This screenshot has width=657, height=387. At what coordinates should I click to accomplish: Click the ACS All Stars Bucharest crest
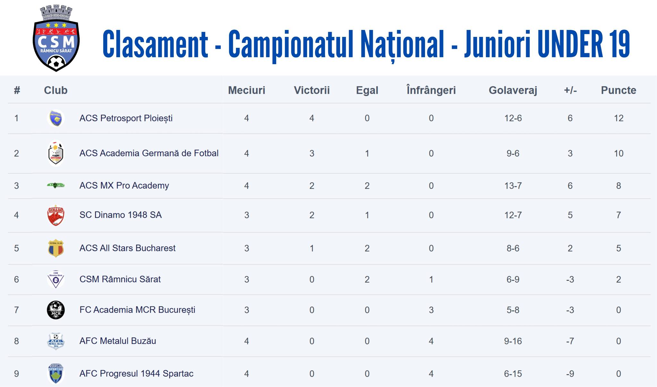pos(56,248)
